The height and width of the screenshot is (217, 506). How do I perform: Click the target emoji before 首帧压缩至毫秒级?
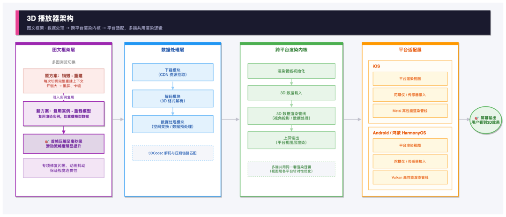click(x=47, y=142)
